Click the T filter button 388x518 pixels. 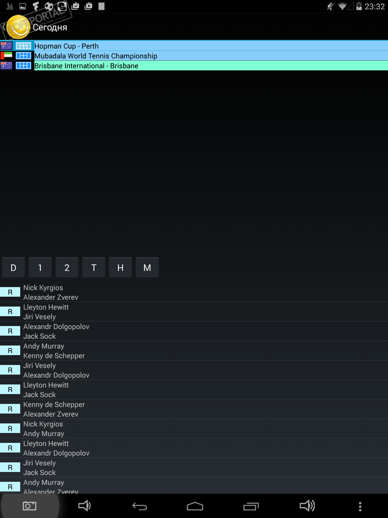[x=94, y=267]
